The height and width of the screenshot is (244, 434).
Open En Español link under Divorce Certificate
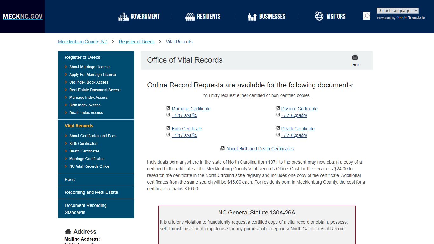click(x=294, y=115)
